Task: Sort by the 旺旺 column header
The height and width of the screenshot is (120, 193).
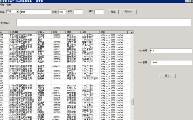Action: click(x=73, y=32)
